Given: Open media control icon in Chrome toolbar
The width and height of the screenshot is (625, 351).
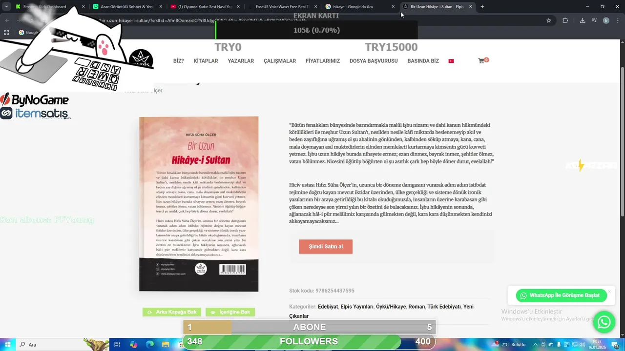Looking at the screenshot, I should point(594,20).
